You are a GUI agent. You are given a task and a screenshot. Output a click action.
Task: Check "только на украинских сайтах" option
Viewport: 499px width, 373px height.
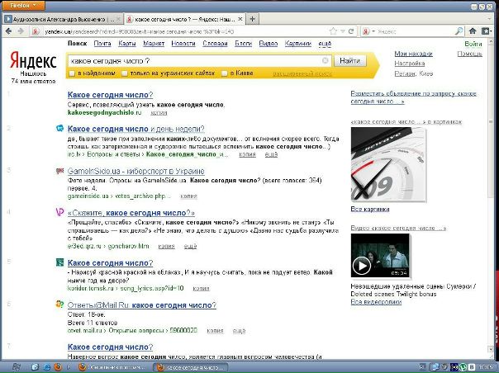pos(124,73)
